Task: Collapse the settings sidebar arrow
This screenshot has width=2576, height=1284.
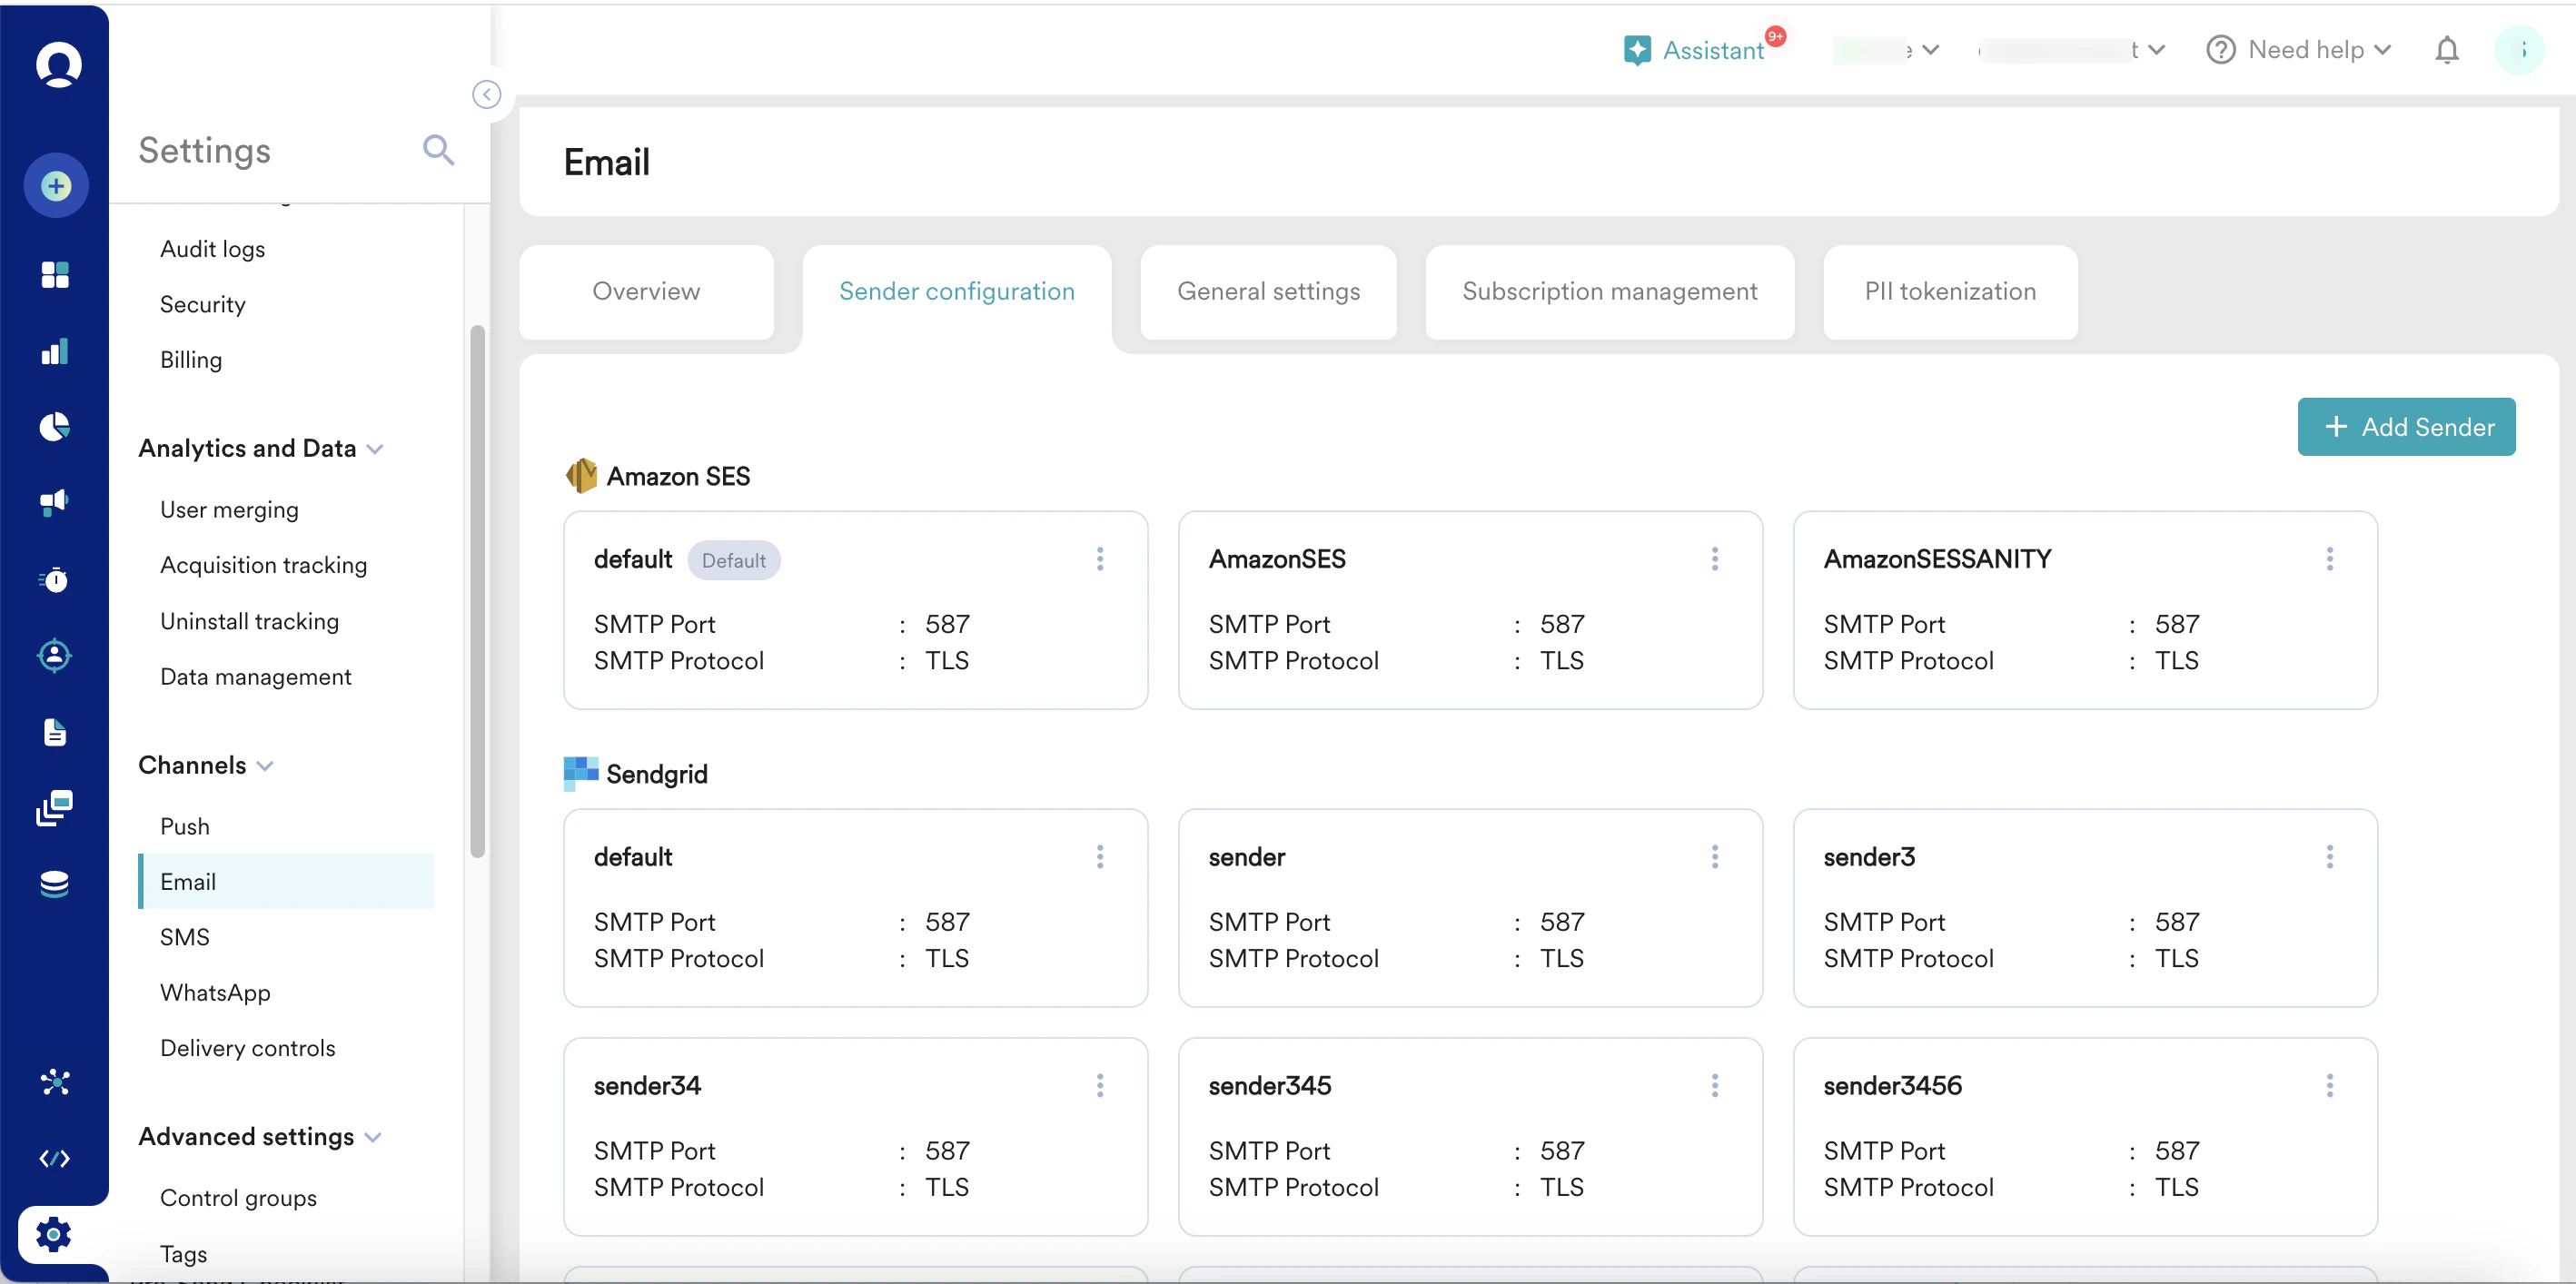Action: (x=487, y=94)
